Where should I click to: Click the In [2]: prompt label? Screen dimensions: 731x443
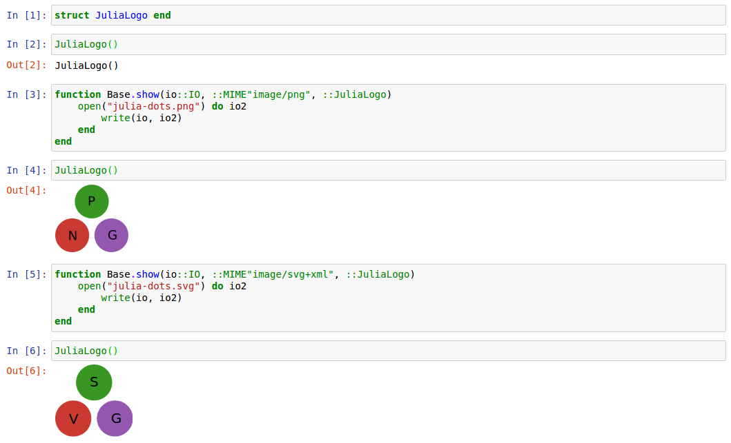tap(26, 44)
